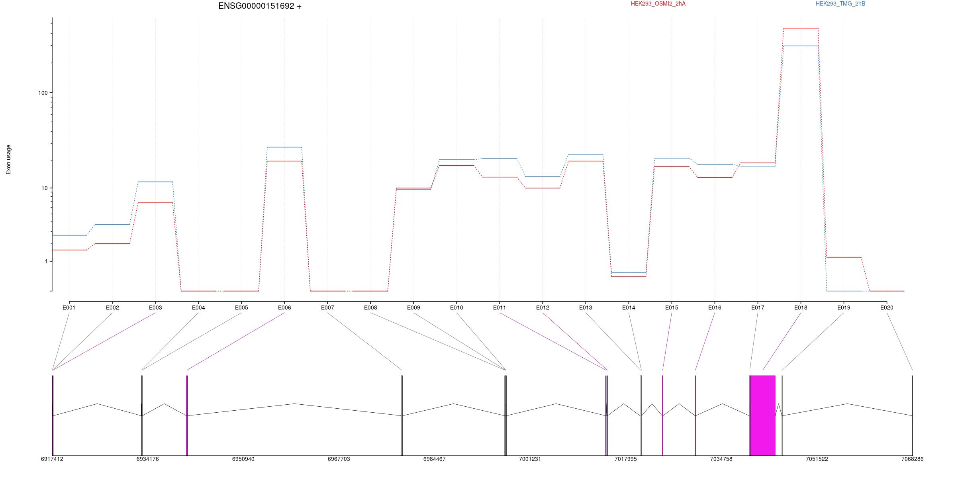Click exon label E005
Viewport: 956px width, 478px height.
(241, 308)
